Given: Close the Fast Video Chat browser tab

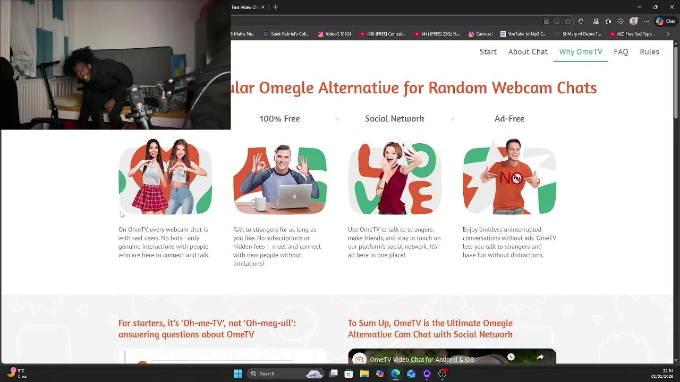Looking at the screenshot, I should 263,7.
